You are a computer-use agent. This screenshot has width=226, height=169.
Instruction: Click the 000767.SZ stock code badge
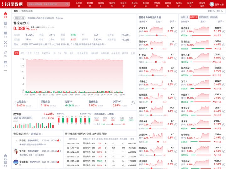(x=19, y=18)
